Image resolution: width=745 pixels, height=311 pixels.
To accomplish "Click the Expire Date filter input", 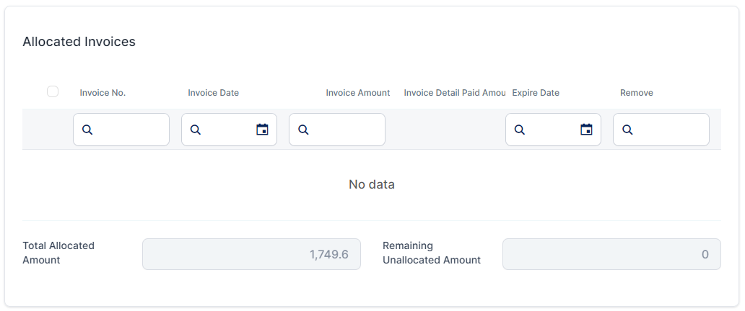I will click(549, 130).
